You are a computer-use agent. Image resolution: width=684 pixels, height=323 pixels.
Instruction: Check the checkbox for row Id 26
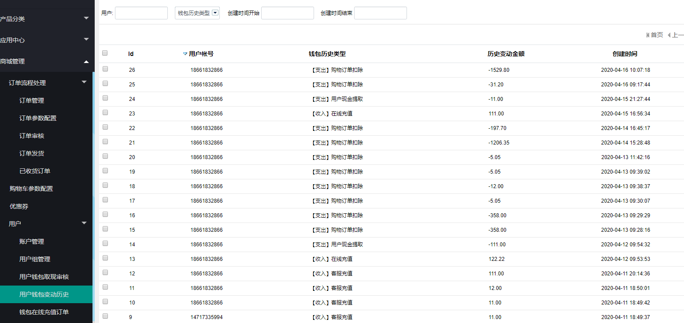pyautogui.click(x=104, y=68)
